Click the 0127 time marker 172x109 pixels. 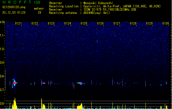(117, 23)
